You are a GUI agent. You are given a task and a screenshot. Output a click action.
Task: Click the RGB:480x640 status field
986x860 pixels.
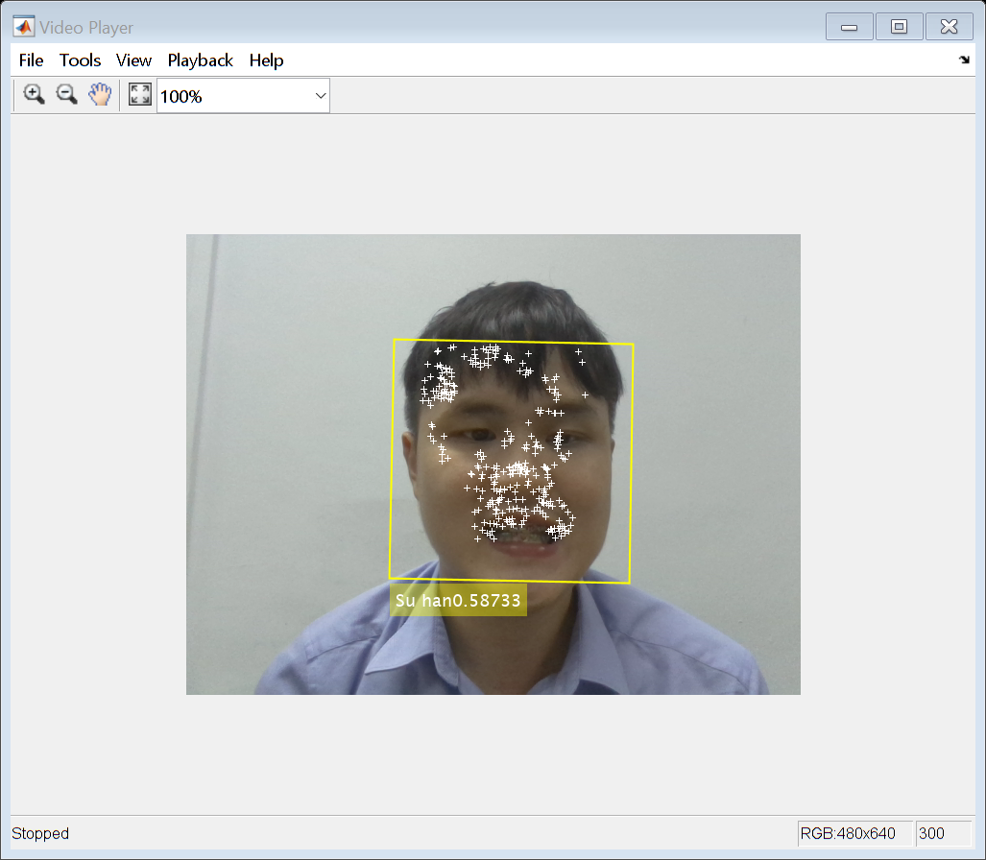click(854, 833)
